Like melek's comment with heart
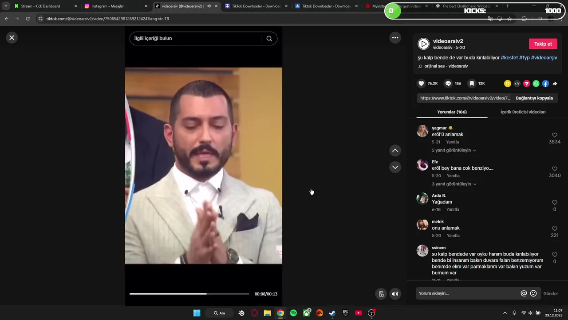The width and height of the screenshot is (568, 320). pos(555,229)
